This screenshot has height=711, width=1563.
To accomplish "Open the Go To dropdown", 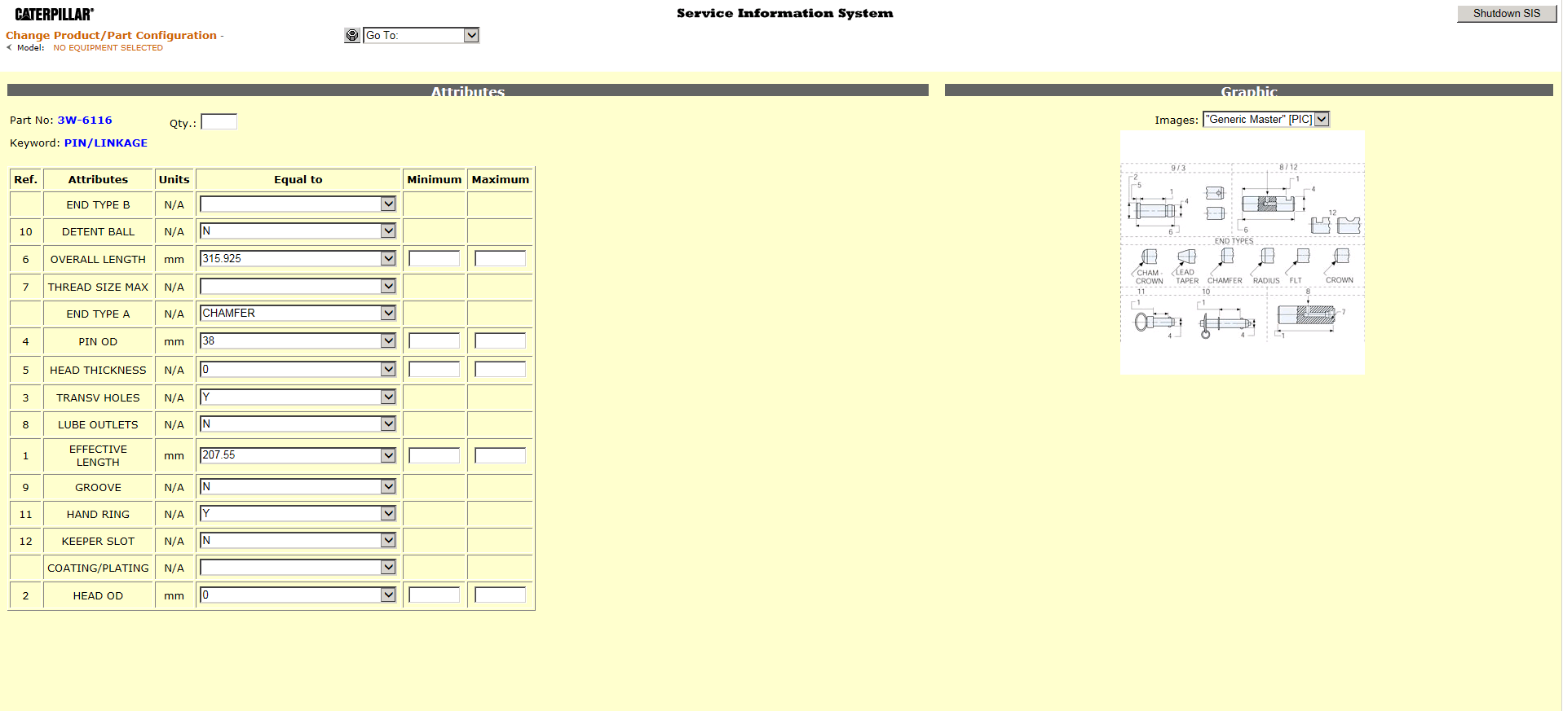I will 421,35.
